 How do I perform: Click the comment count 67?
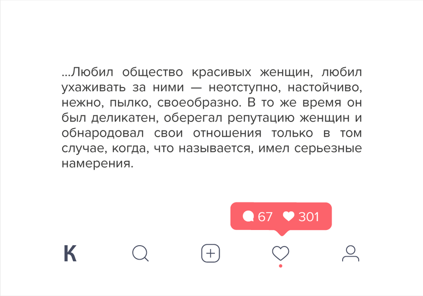coord(265,217)
